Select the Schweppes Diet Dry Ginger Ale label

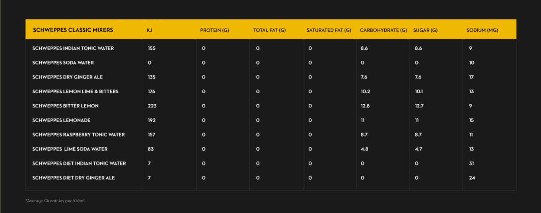tap(73, 178)
